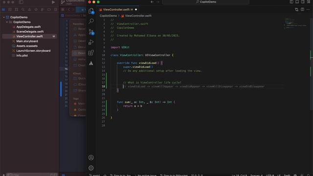This screenshot has height=176, width=313.
Task: Open the Breakpoint navigator in Xcode
Action: (x=49, y=9)
